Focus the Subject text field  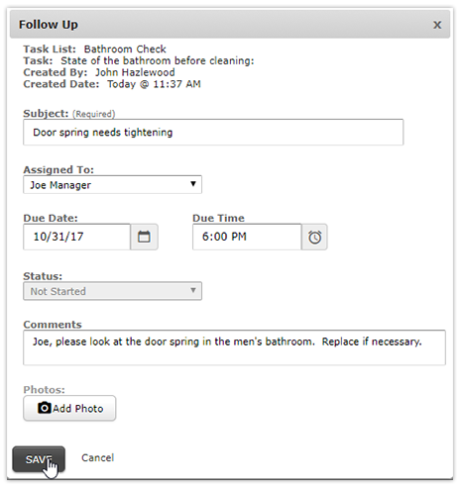click(213, 133)
